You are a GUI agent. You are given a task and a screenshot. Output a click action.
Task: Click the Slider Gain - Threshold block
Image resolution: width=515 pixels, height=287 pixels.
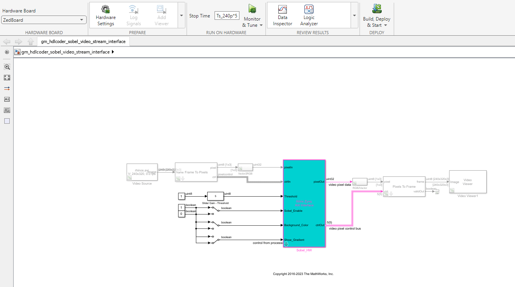(x=215, y=196)
